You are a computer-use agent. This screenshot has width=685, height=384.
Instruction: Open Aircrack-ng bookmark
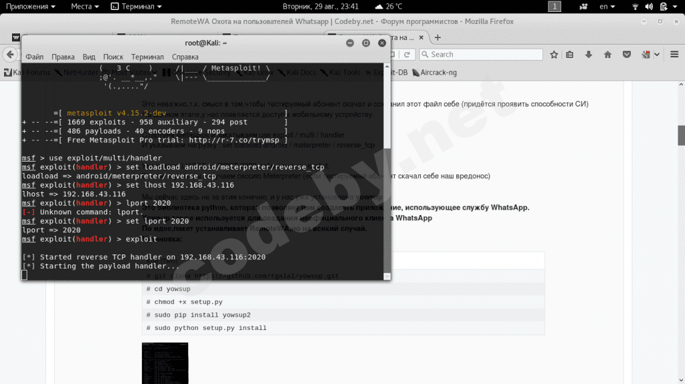point(435,72)
